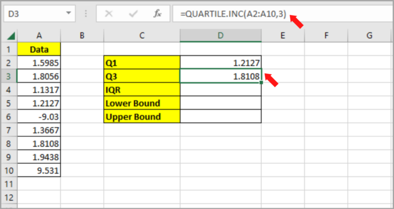
Task: Click the Select All corner triangle
Action: (x=11, y=36)
